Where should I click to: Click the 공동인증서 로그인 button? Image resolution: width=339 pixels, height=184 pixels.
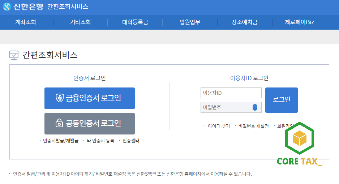pyautogui.click(x=90, y=124)
